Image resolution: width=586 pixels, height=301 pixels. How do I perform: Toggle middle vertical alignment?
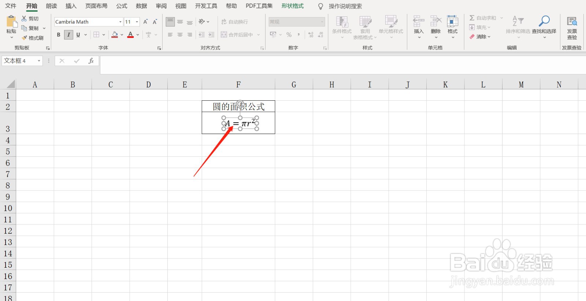coord(180,22)
